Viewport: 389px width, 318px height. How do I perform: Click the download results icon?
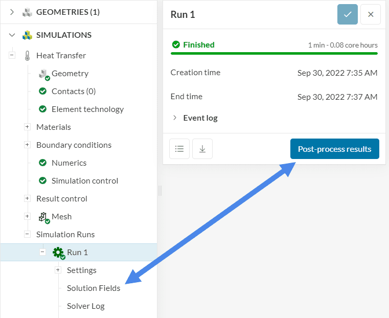pyautogui.click(x=202, y=149)
